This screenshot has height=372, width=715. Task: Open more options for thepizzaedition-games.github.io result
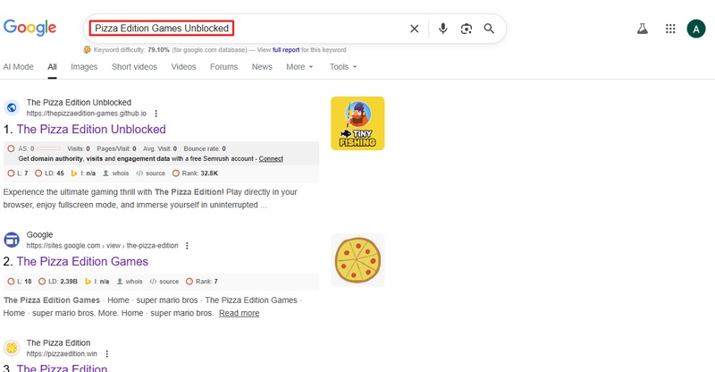156,114
